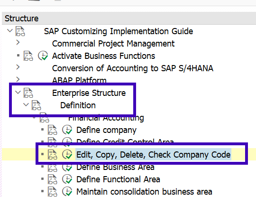The height and width of the screenshot is (197, 256).
Task: Select Definition row
Action: point(78,105)
